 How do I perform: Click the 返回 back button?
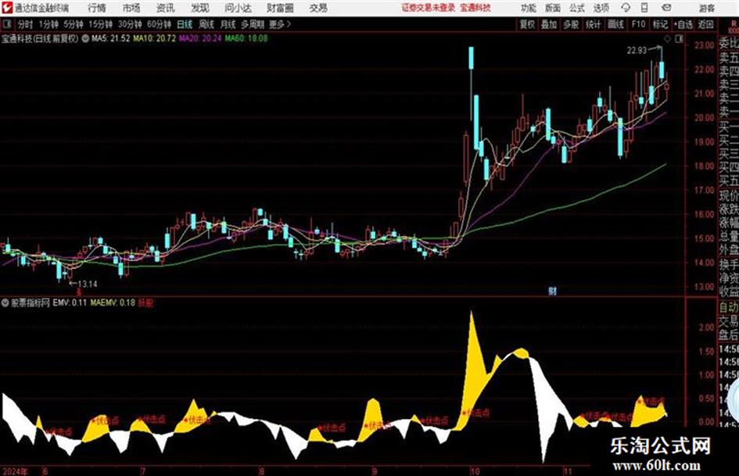pyautogui.click(x=705, y=24)
